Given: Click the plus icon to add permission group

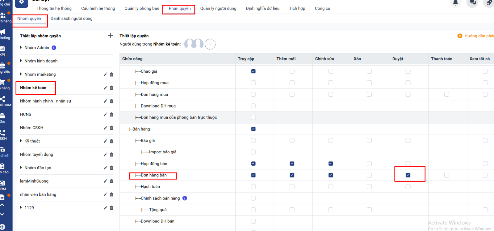Looking at the screenshot, I should [x=111, y=36].
